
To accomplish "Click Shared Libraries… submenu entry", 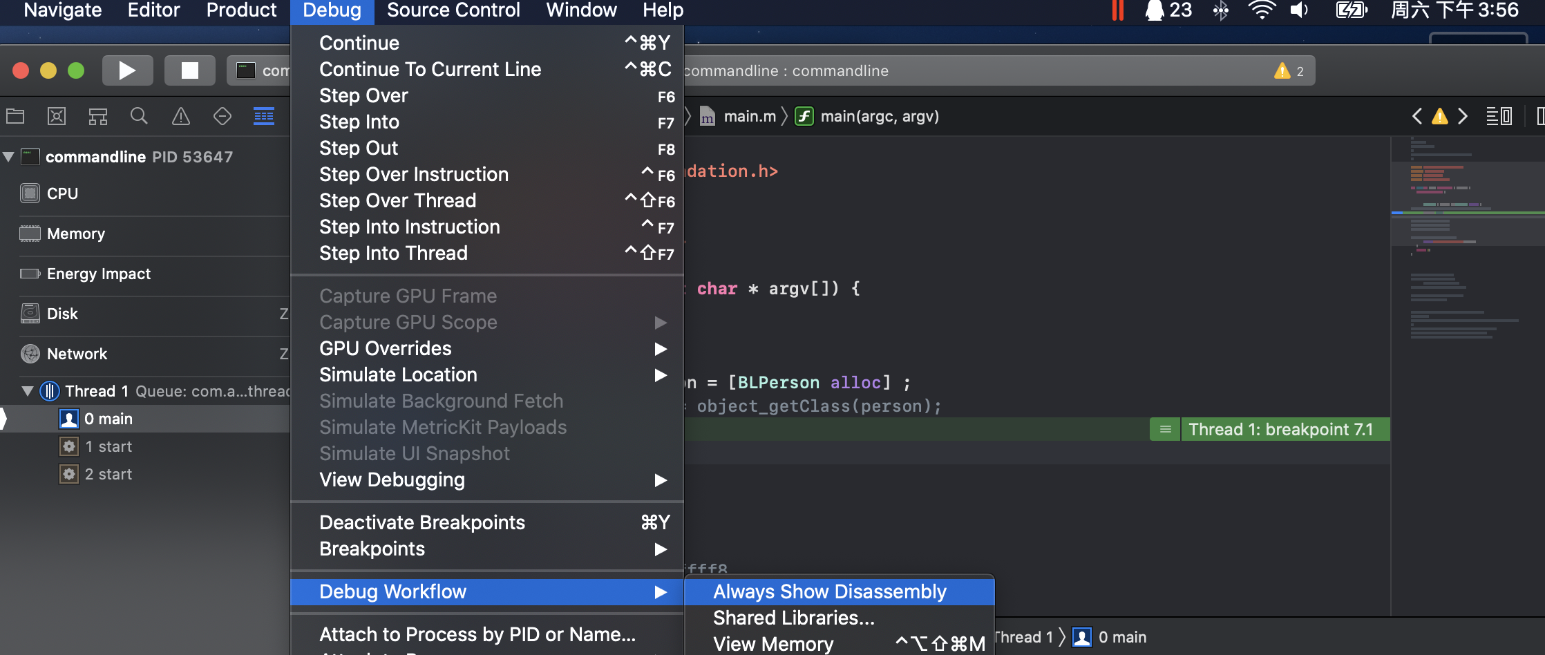I will pyautogui.click(x=793, y=618).
